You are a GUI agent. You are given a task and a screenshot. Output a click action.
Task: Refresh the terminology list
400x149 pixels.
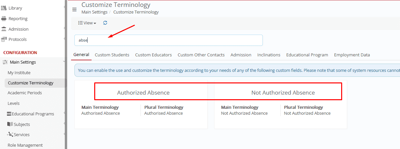tap(105, 23)
